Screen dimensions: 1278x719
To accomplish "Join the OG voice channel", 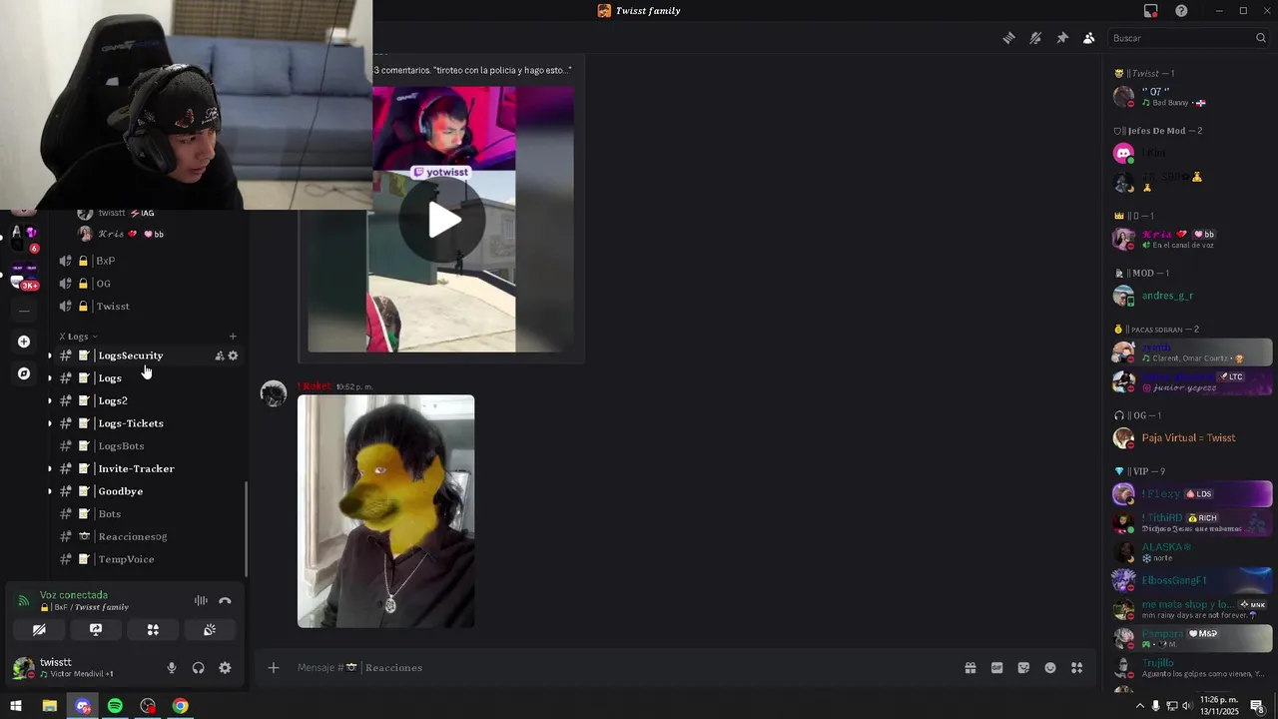I will [104, 284].
